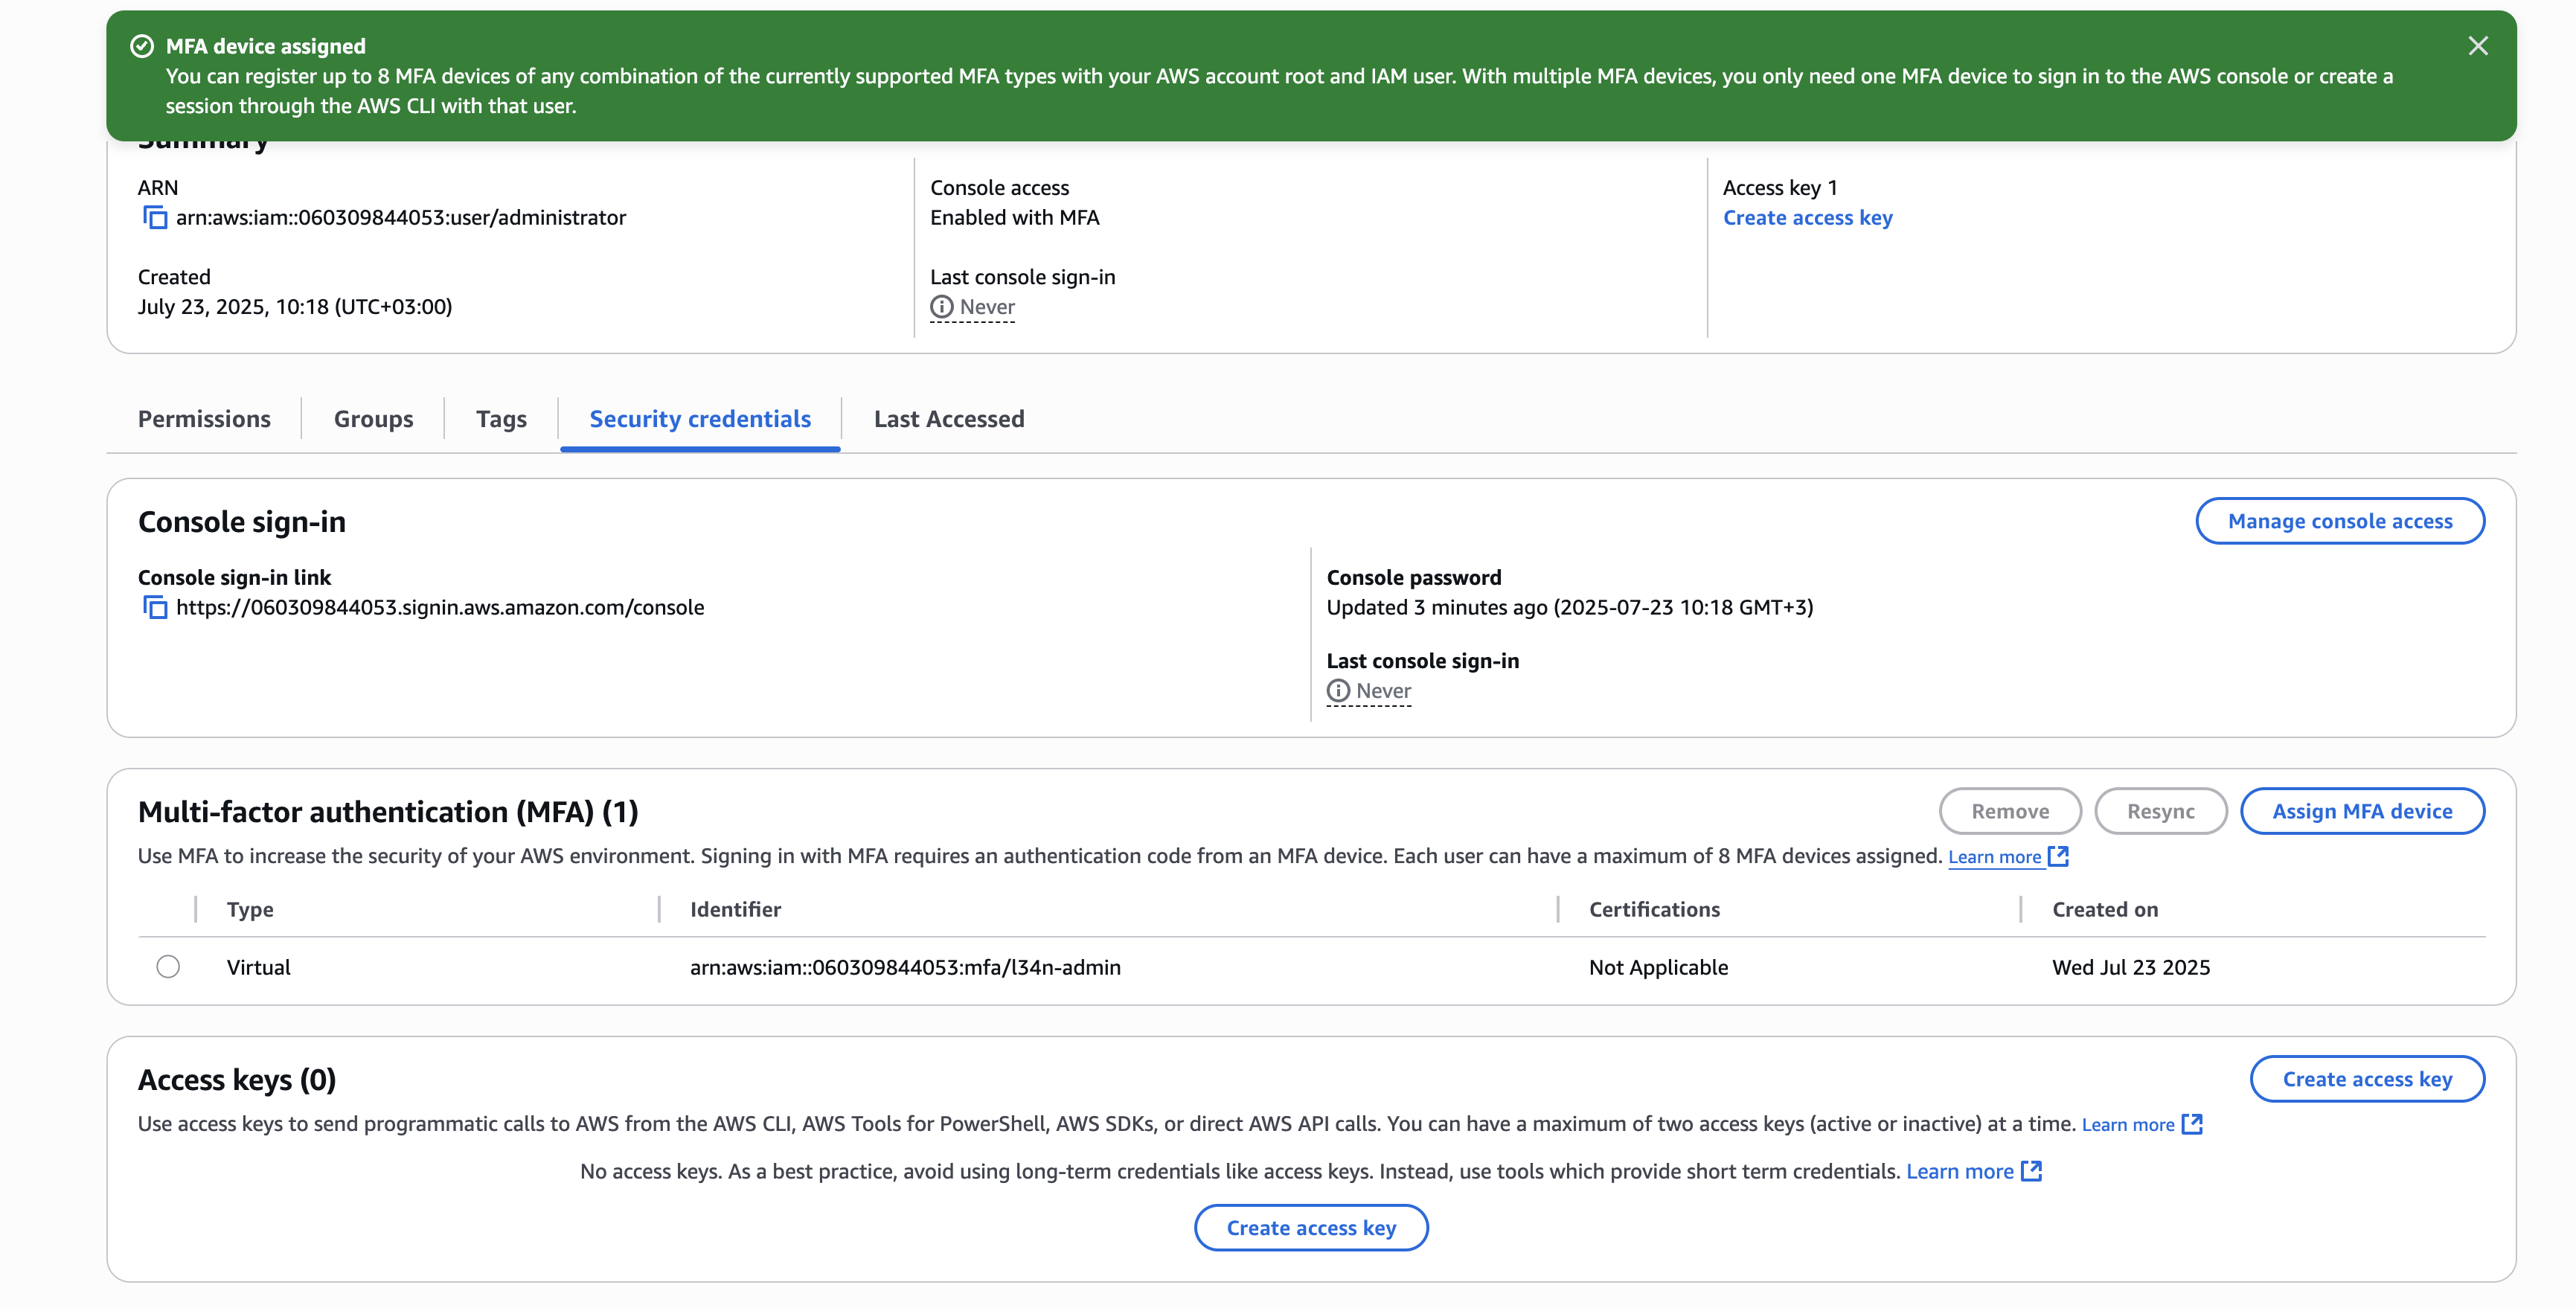The image size is (2576, 1311).
Task: Click external link icon after access keys description Learn more
Action: coord(2192,1124)
